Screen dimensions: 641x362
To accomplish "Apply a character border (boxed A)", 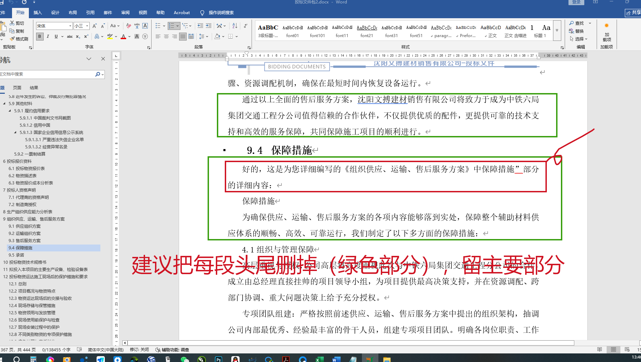I will click(x=145, y=26).
